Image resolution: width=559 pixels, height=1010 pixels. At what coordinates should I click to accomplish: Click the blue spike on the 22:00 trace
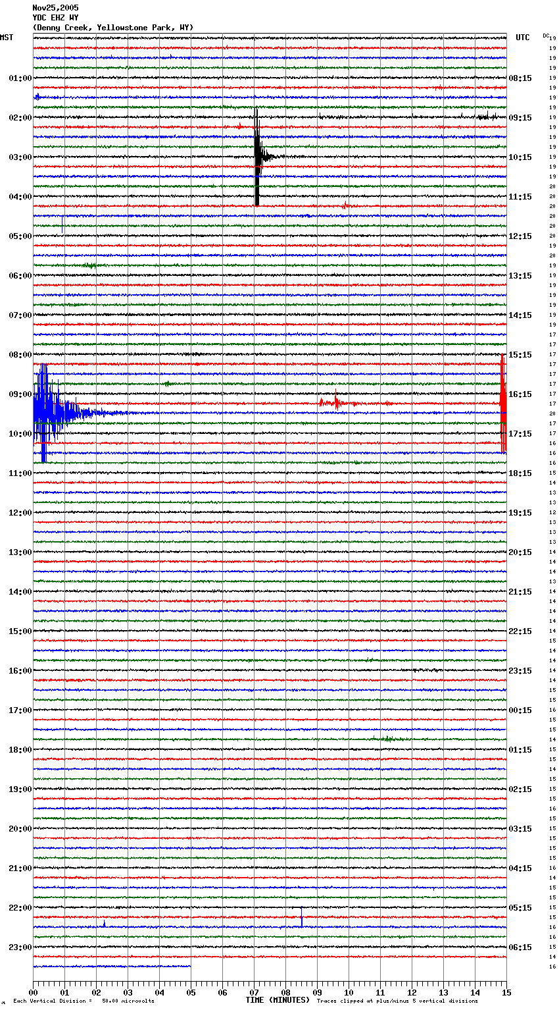302,917
